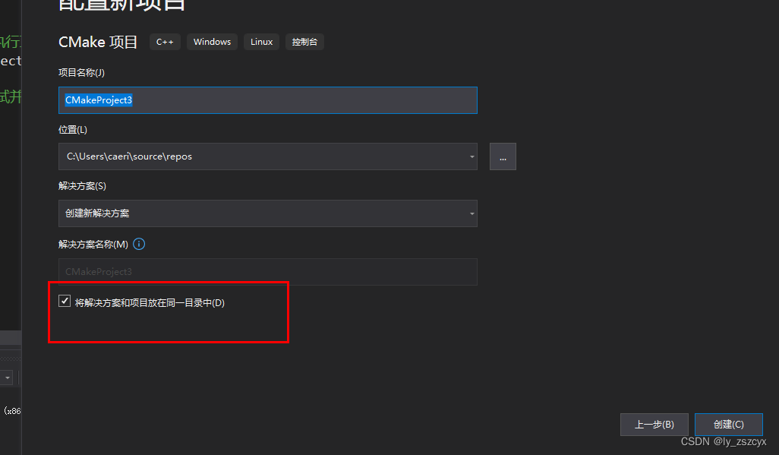Click the project name field showing CMakeProject3
The width and height of the screenshot is (779, 455).
(267, 100)
